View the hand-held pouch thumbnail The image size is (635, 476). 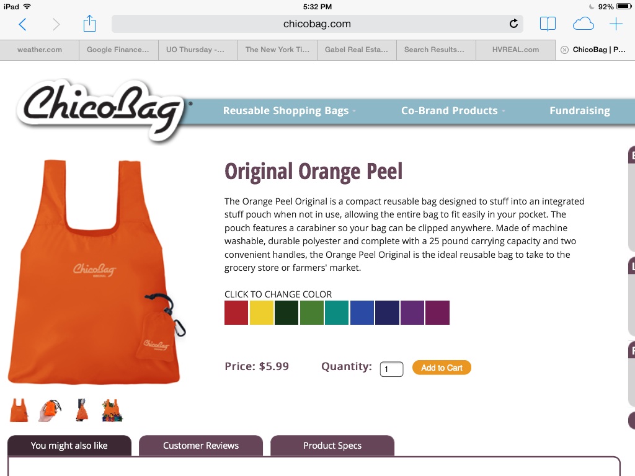click(50, 410)
